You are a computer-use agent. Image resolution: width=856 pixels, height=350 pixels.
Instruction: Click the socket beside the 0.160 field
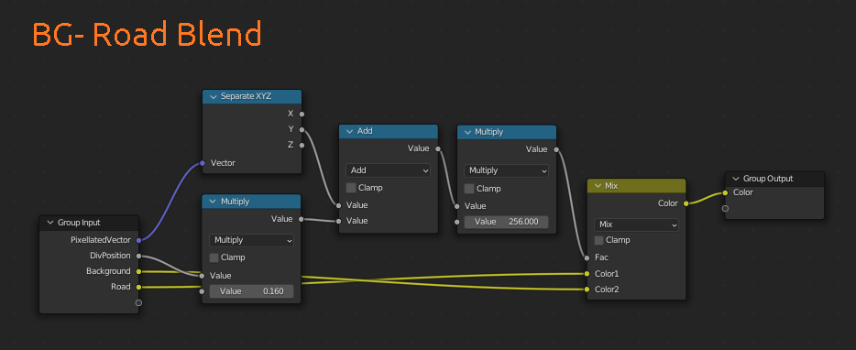(202, 291)
